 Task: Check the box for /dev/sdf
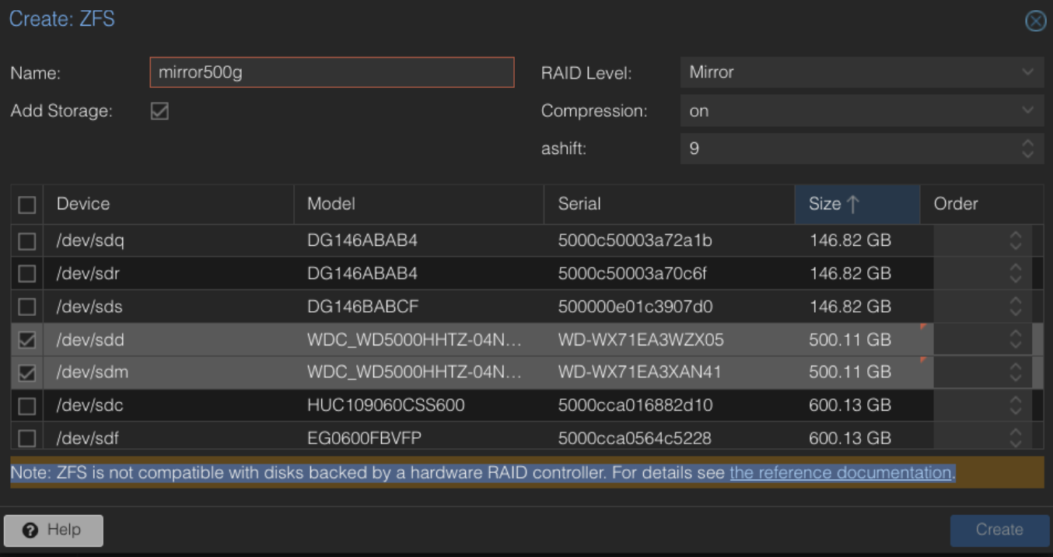27,438
